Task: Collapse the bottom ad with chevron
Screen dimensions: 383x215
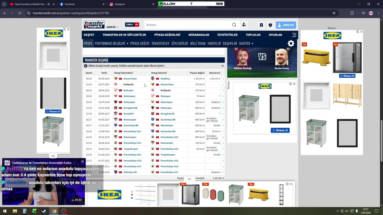Action: tap(189, 179)
